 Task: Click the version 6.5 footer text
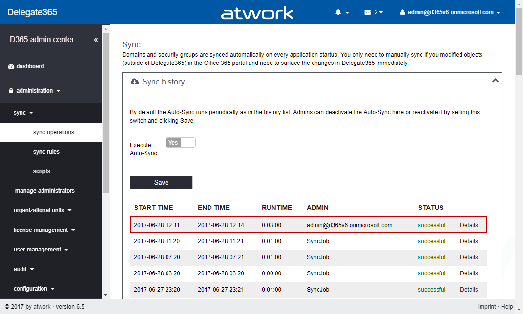point(70,306)
